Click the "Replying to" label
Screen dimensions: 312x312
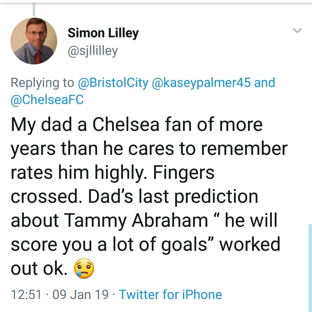click(42, 83)
